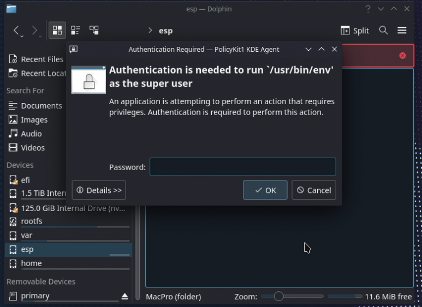Close the PolicyKit authentication dialog
Screen dimensions: 422x307
click(334, 49)
